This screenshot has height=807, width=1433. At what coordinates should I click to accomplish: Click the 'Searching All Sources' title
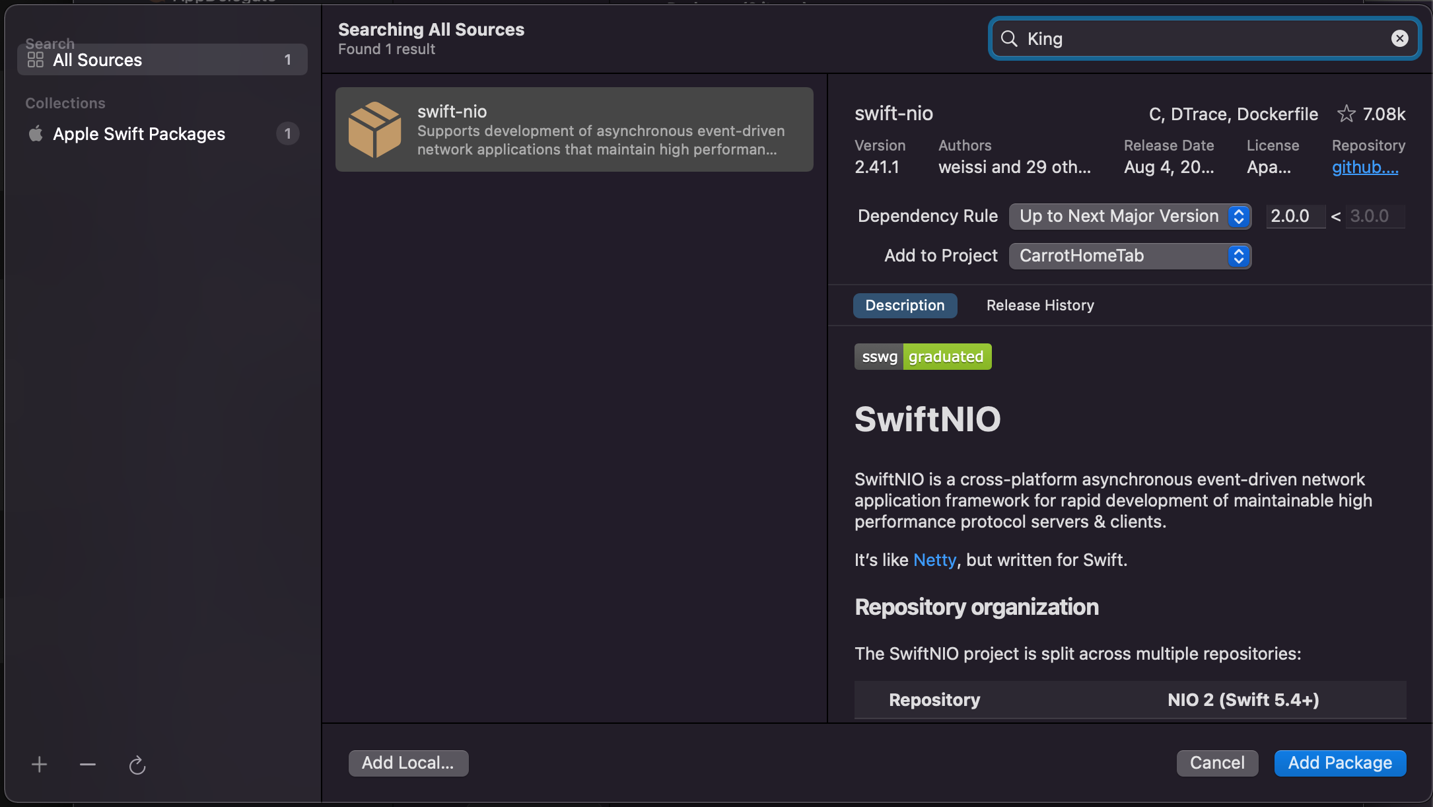coord(431,29)
